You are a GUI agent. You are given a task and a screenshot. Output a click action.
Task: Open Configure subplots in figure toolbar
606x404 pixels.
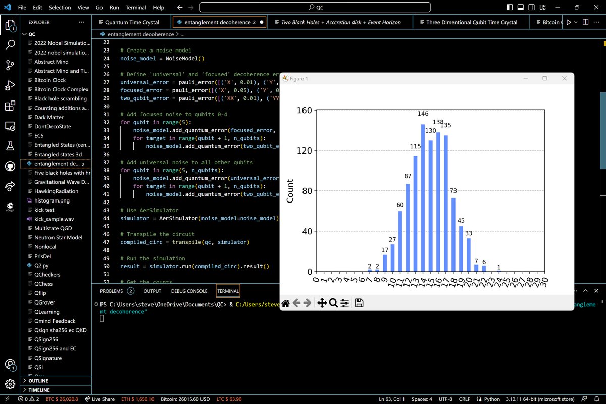[x=345, y=303]
